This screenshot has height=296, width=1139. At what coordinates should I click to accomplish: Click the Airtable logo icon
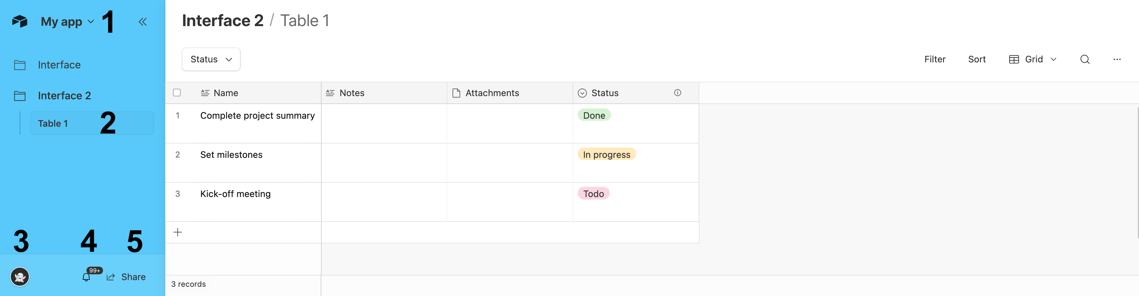tap(20, 21)
